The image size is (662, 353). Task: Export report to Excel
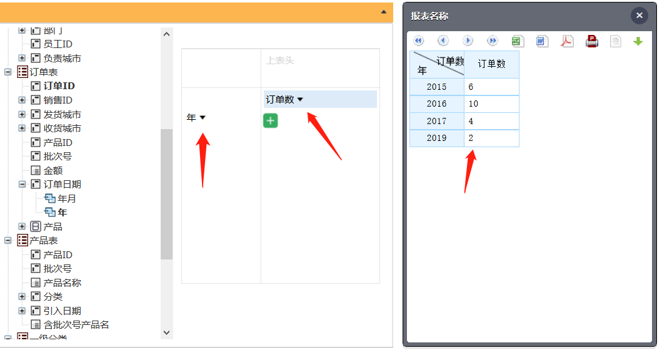517,41
